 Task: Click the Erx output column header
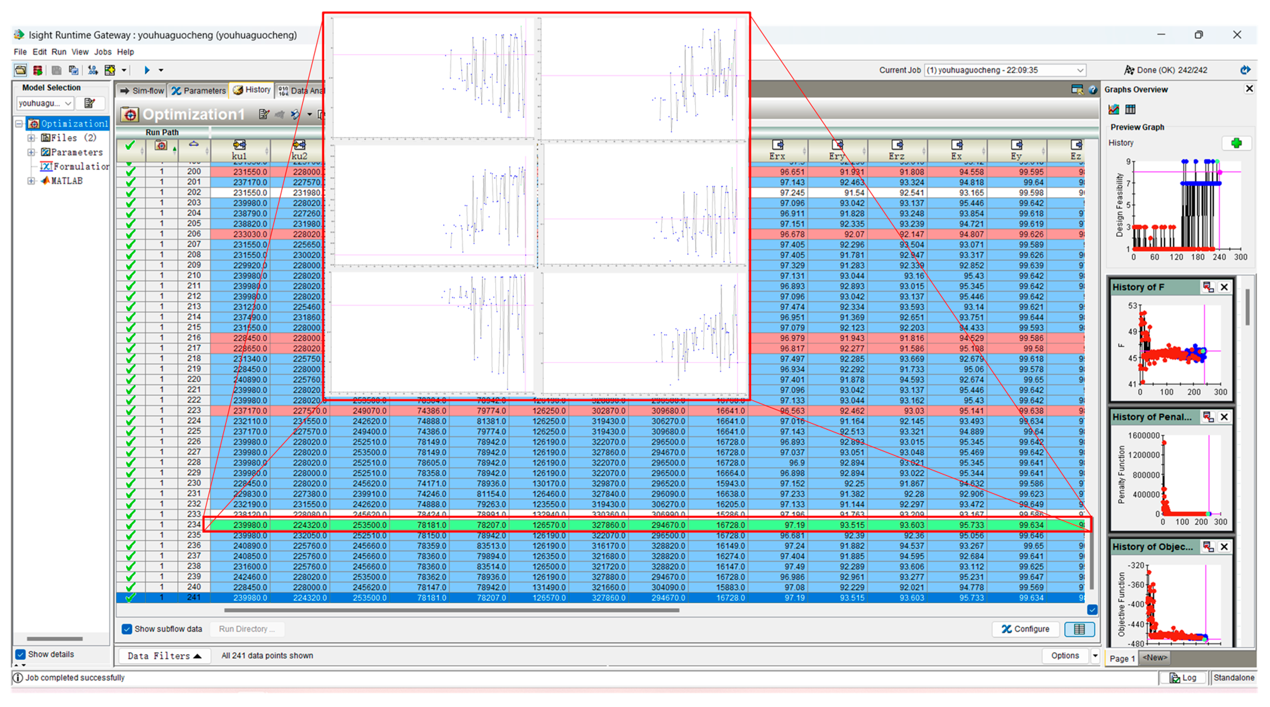pos(777,150)
